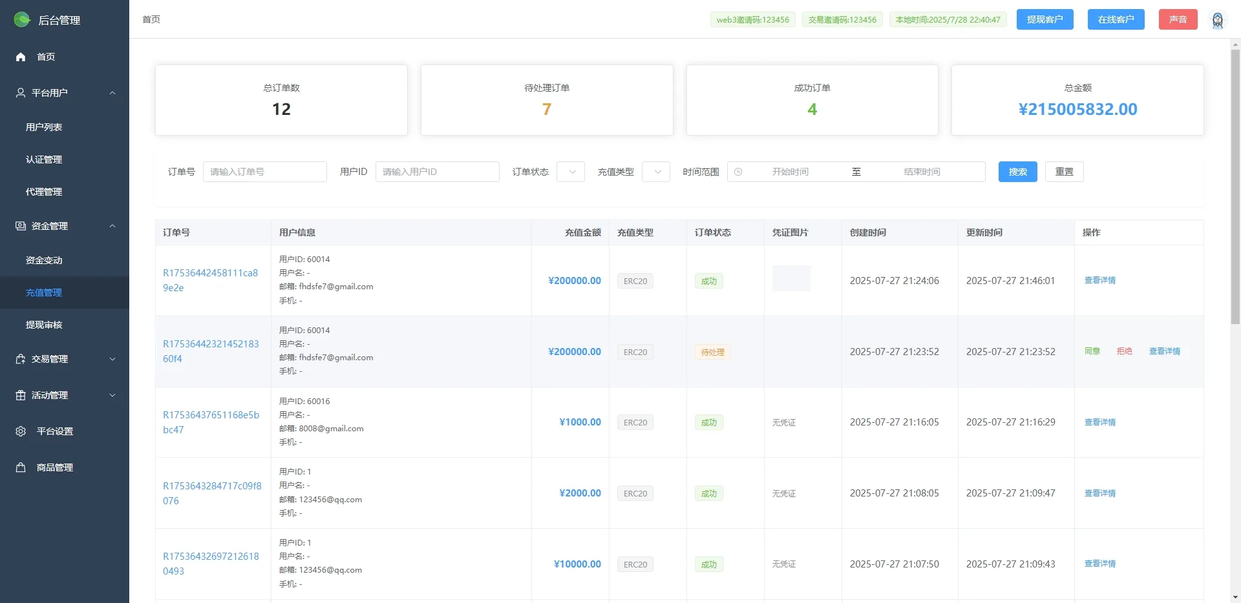
Task: Click the home icon in the sidebar
Action: [20, 57]
